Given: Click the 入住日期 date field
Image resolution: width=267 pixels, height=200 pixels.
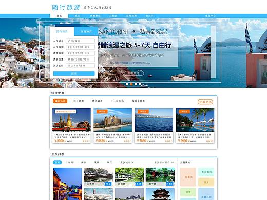Looking at the screenshot, I should pyautogui.click(x=80, y=47).
